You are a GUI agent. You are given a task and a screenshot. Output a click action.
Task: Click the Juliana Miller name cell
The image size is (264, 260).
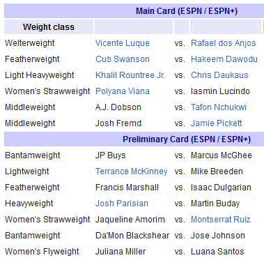pos(121,252)
